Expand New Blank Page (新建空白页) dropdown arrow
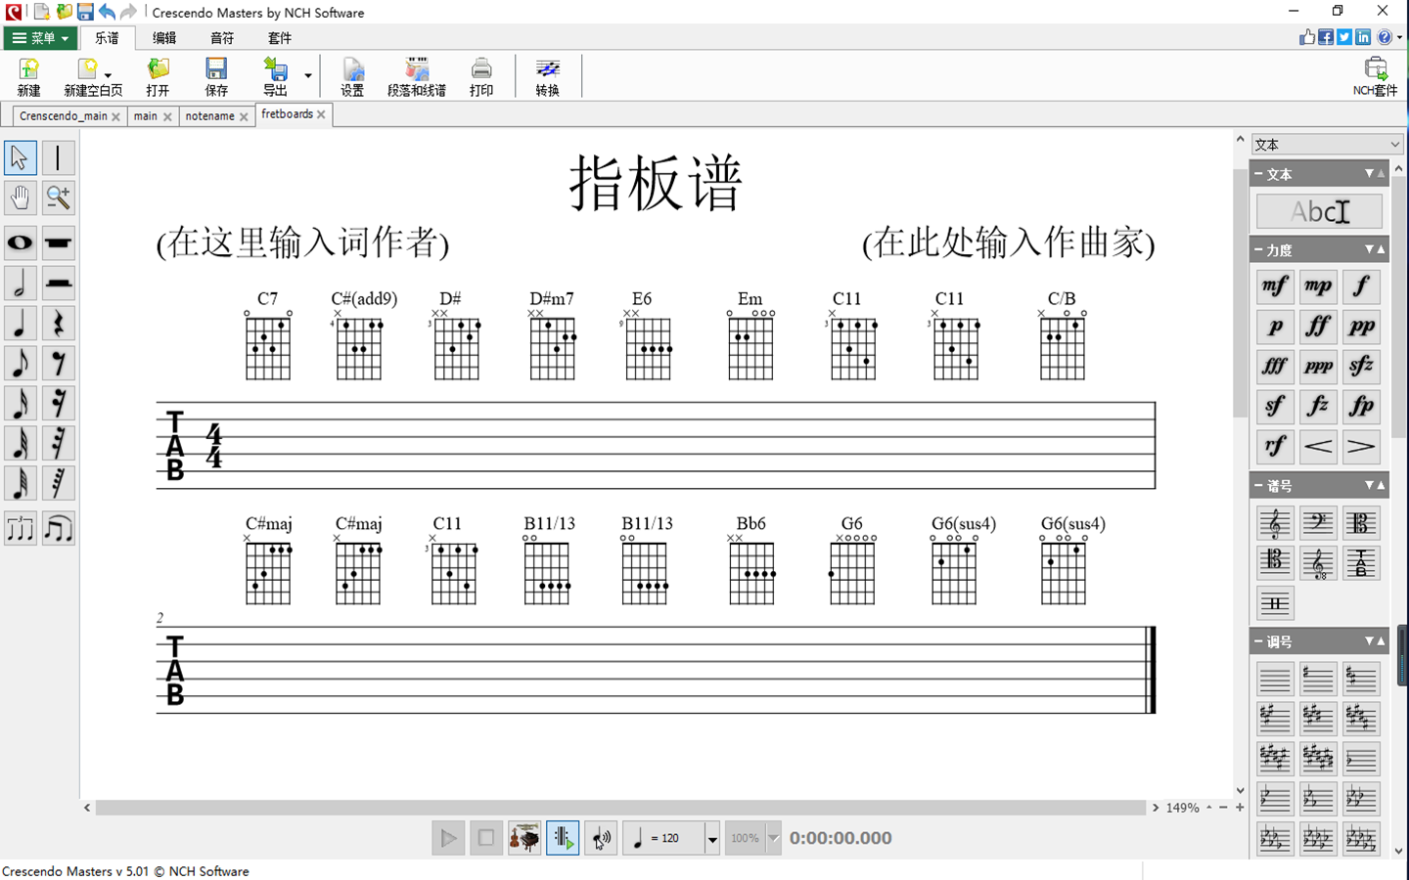The height and width of the screenshot is (880, 1409). tap(108, 75)
